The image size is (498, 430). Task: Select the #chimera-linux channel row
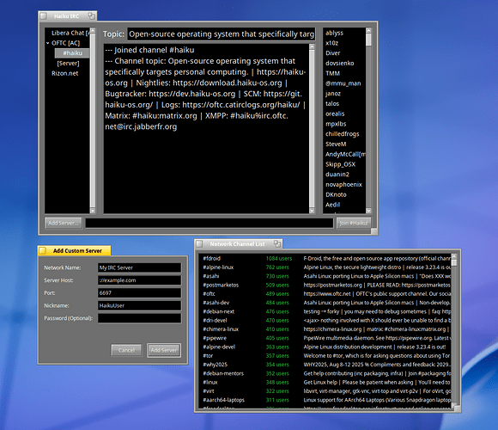tap(325, 329)
